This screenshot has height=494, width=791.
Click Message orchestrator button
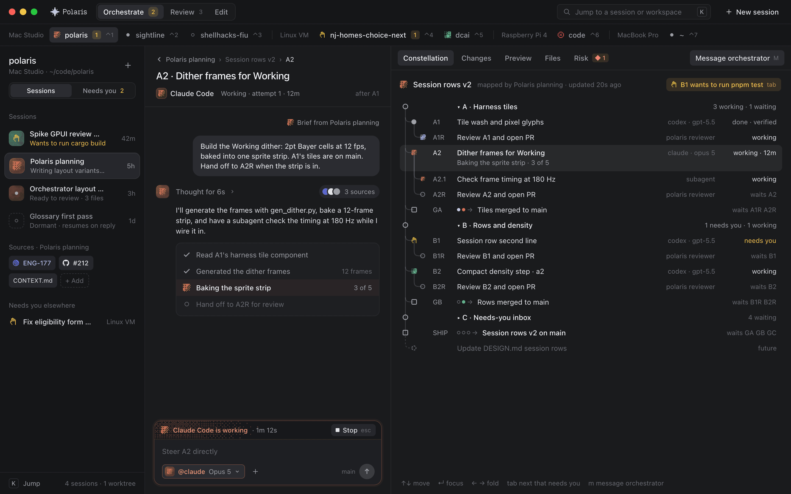click(737, 58)
